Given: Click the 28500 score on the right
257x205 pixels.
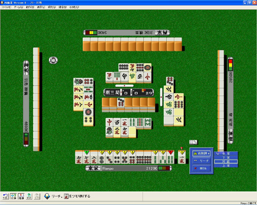Looking at the screenshot, I should click(x=231, y=77).
